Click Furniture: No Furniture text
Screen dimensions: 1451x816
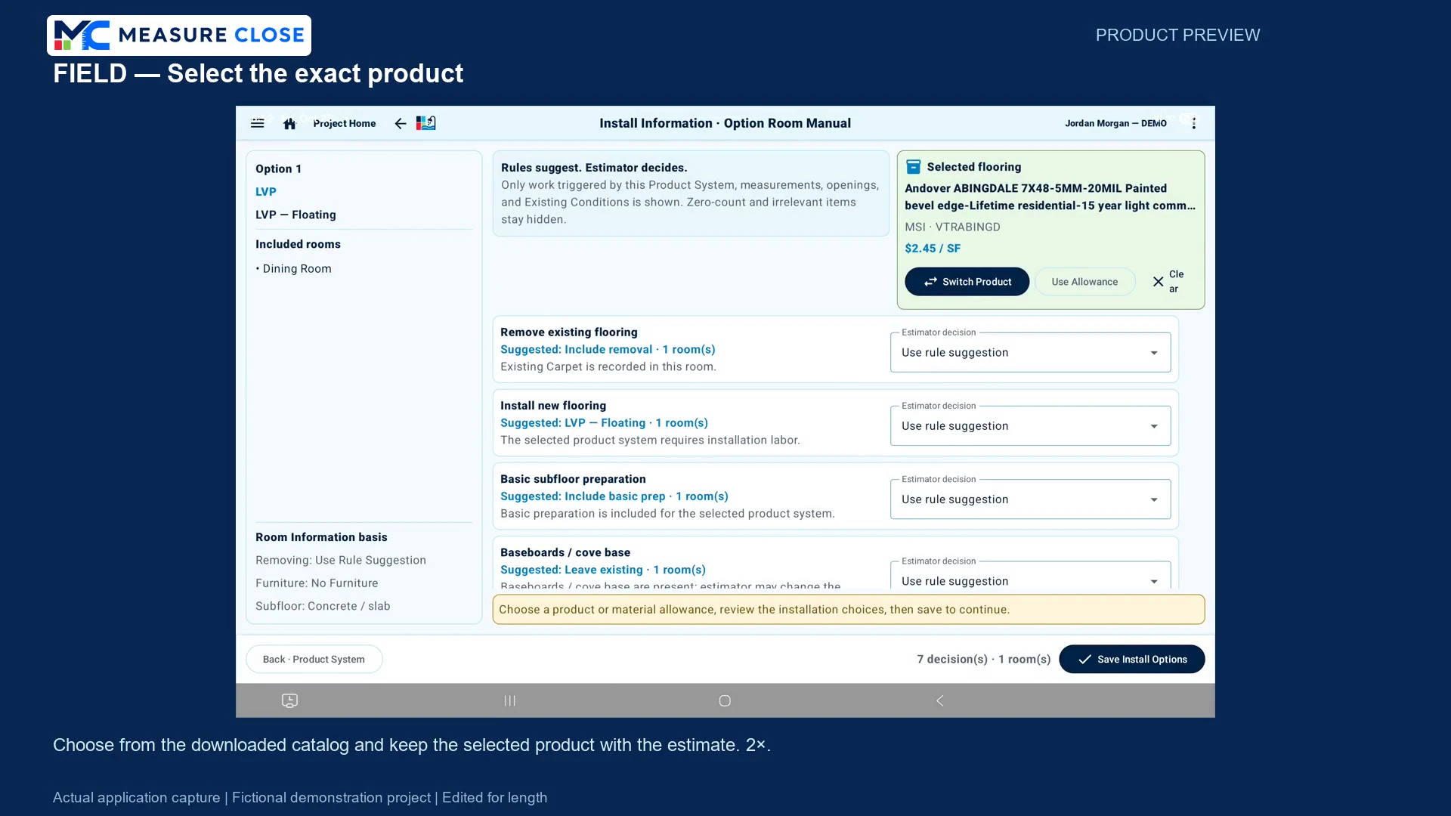(x=317, y=583)
